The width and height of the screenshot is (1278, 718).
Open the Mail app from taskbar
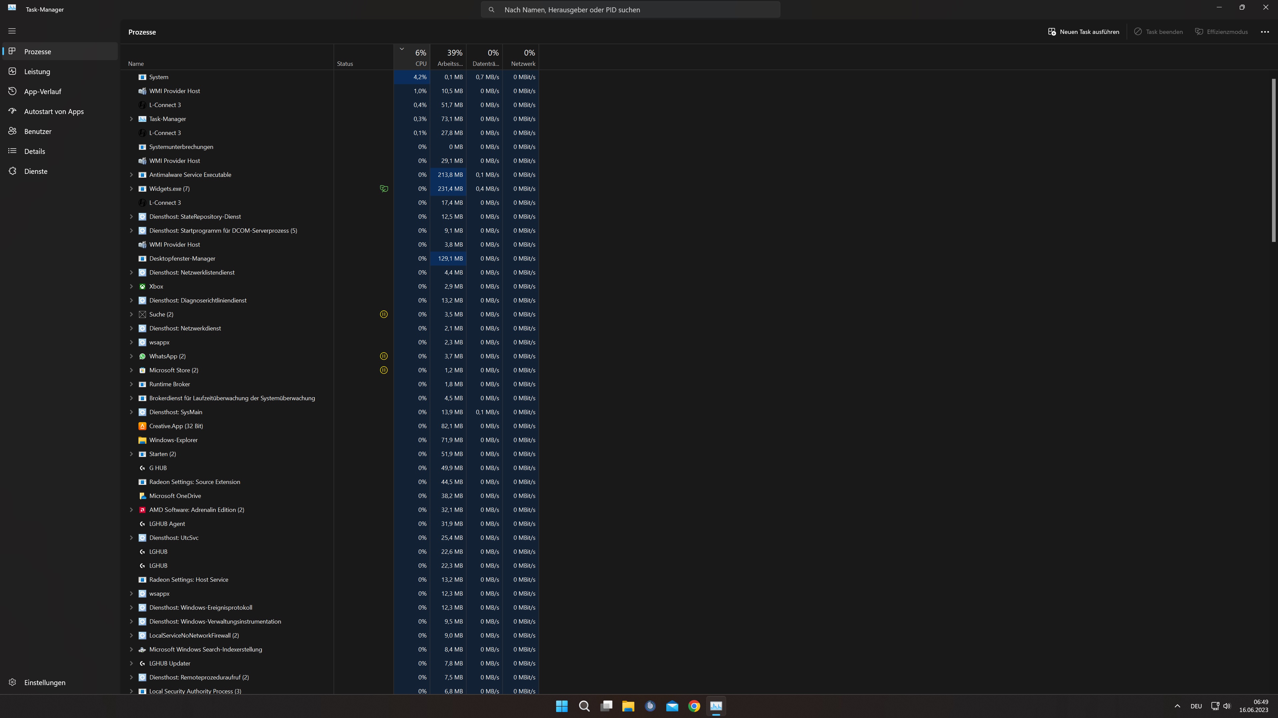point(672,706)
